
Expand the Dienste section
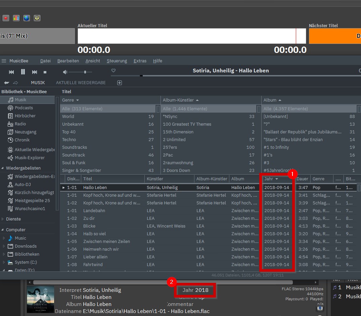pos(3,219)
